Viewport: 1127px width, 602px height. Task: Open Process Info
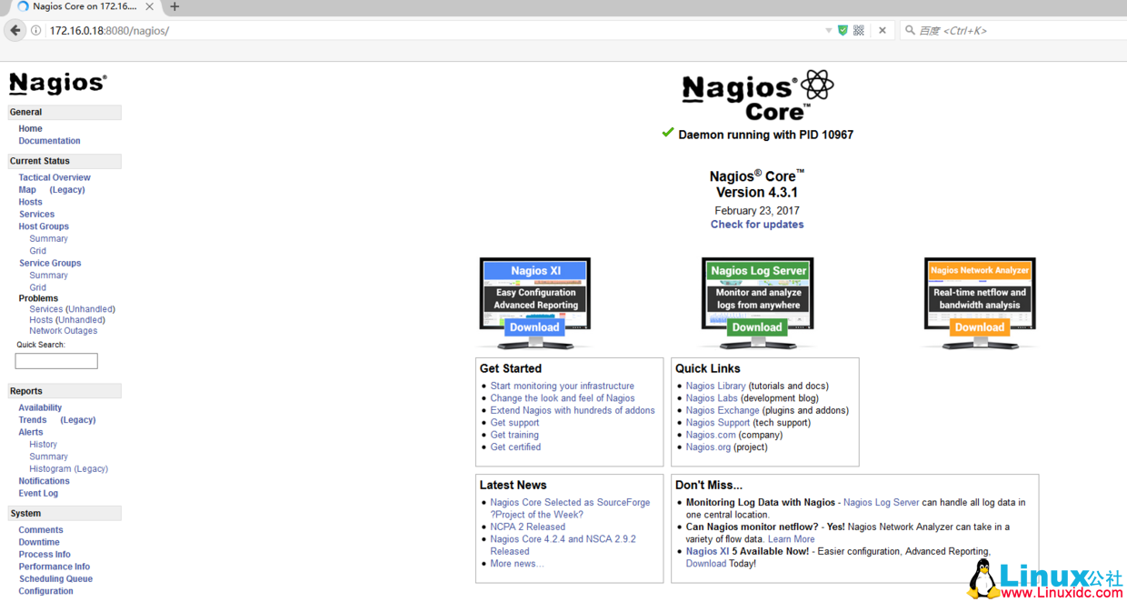[x=45, y=555]
